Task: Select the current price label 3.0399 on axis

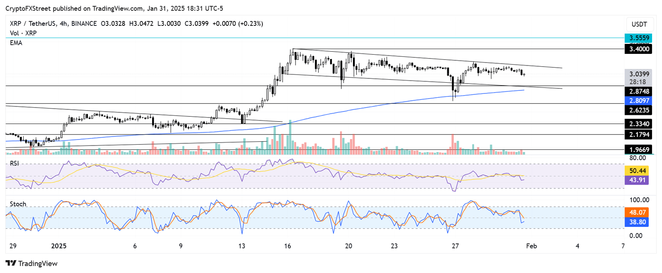Action: click(x=639, y=74)
